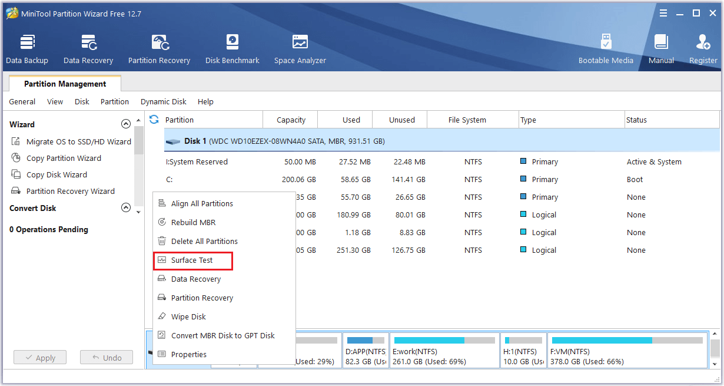
Task: Choose Surface Test from the context menu
Action: coord(193,260)
